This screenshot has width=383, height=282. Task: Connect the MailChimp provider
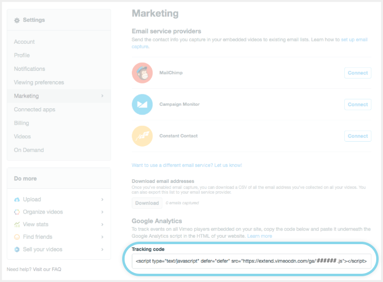(x=358, y=73)
